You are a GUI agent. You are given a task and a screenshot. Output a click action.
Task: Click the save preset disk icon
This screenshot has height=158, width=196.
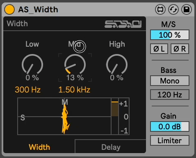click(187, 9)
